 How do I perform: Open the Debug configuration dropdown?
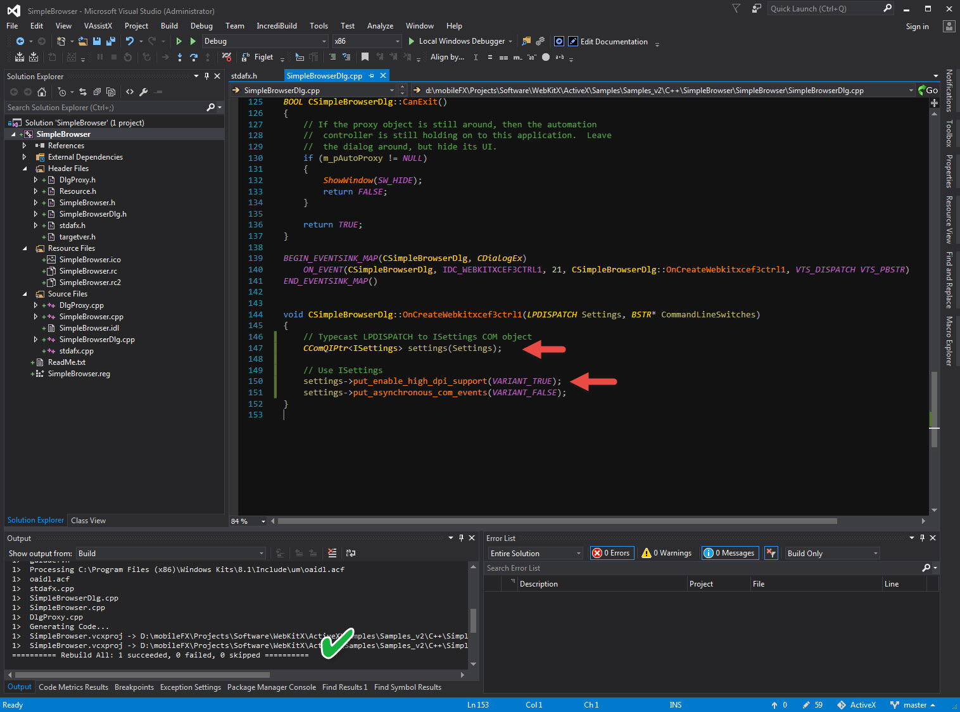(x=265, y=41)
